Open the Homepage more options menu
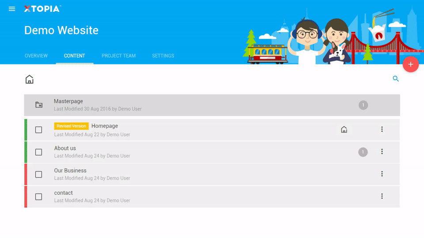Image resolution: width=424 pixels, height=238 pixels. pos(382,129)
